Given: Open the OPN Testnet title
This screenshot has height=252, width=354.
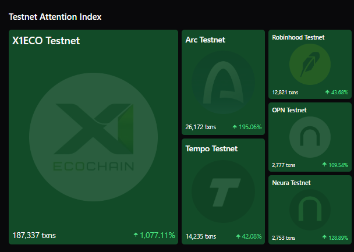Looking at the screenshot, I should (289, 110).
